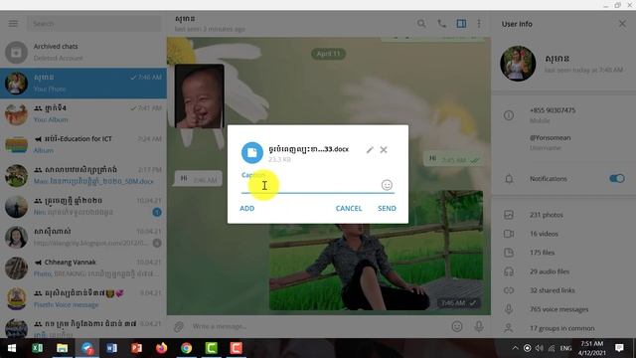Show hidden system tray icons

[515, 348]
